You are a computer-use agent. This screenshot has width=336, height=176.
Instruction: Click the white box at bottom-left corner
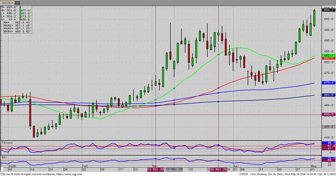[x=2, y=170]
